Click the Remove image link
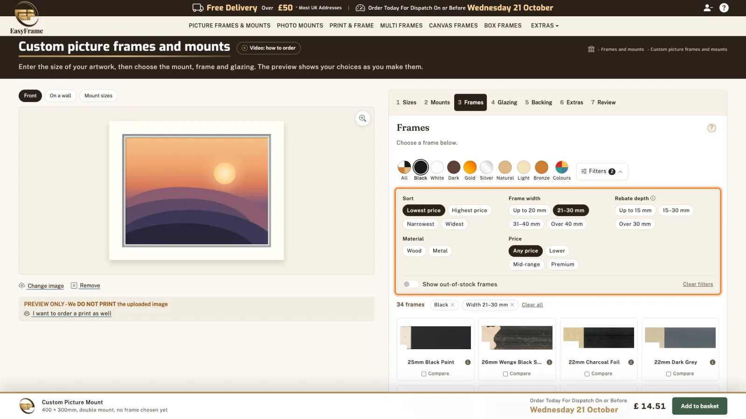 [86, 286]
